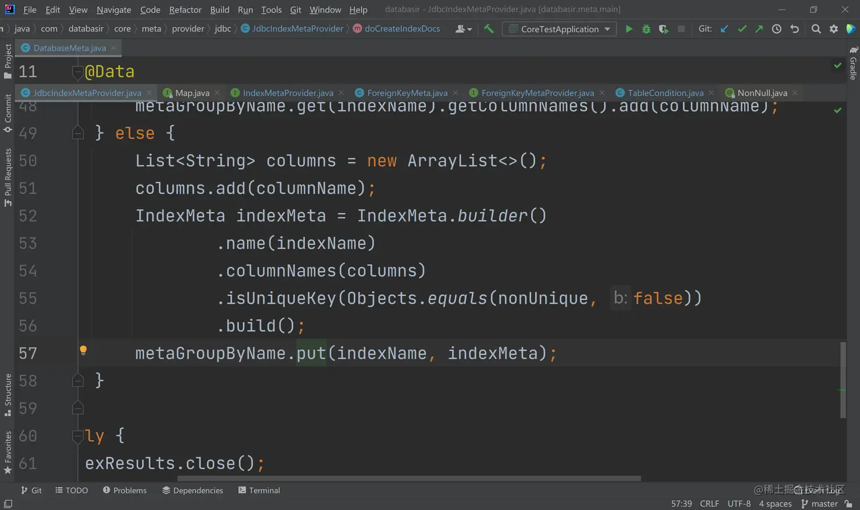Click the master branch widget
This screenshot has width=860, height=510.
(820, 504)
